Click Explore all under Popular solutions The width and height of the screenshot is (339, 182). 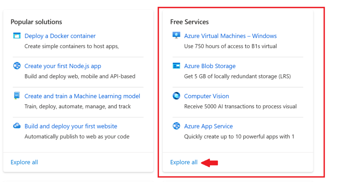(x=24, y=162)
